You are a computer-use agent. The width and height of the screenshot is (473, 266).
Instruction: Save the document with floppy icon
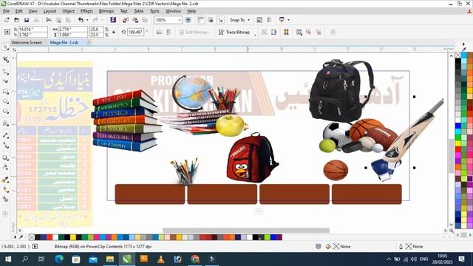[x=27, y=20]
